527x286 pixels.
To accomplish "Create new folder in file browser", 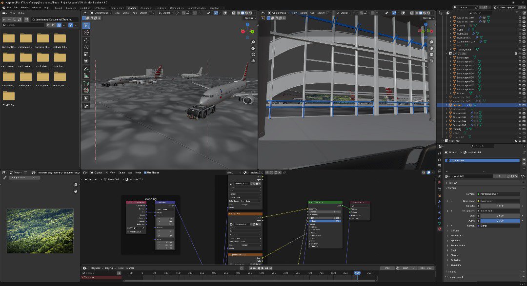I will (x=26, y=19).
